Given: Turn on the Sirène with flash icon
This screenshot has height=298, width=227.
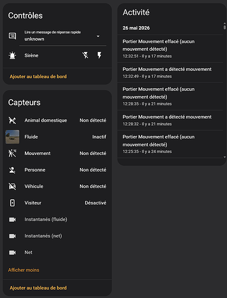Looking at the screenshot, I should coord(99,55).
